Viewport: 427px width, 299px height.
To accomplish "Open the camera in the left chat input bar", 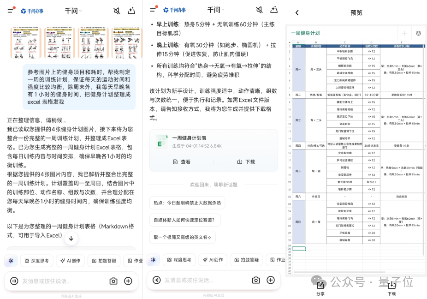I will coord(113,281).
